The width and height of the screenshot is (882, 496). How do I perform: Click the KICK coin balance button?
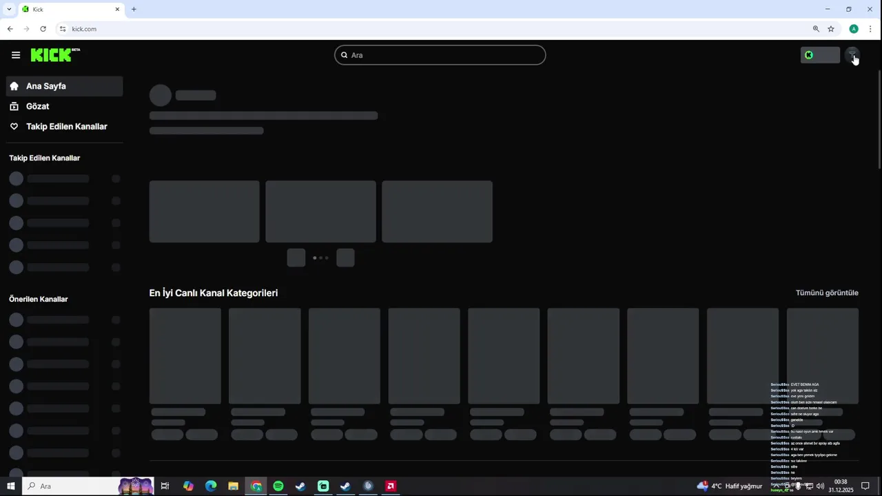[x=820, y=55]
